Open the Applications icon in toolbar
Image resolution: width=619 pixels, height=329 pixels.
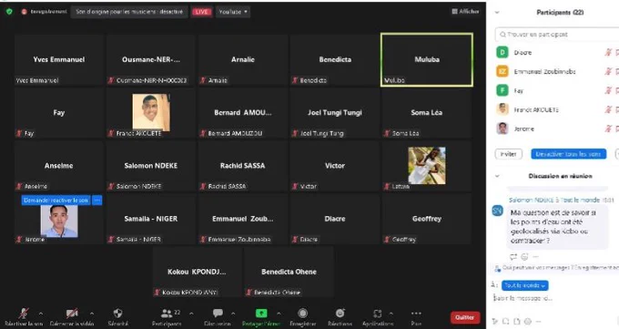[x=378, y=314]
